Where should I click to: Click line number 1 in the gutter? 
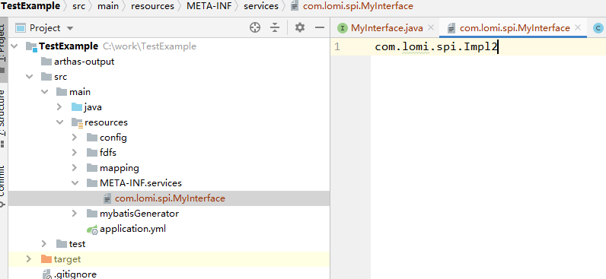pos(337,47)
